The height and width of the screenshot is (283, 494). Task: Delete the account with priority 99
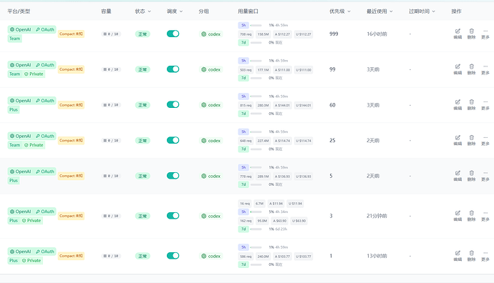[x=471, y=69]
